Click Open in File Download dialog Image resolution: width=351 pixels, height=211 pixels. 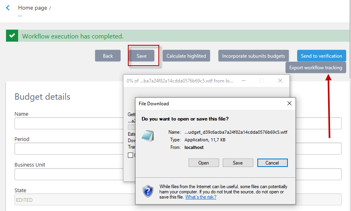204,163
